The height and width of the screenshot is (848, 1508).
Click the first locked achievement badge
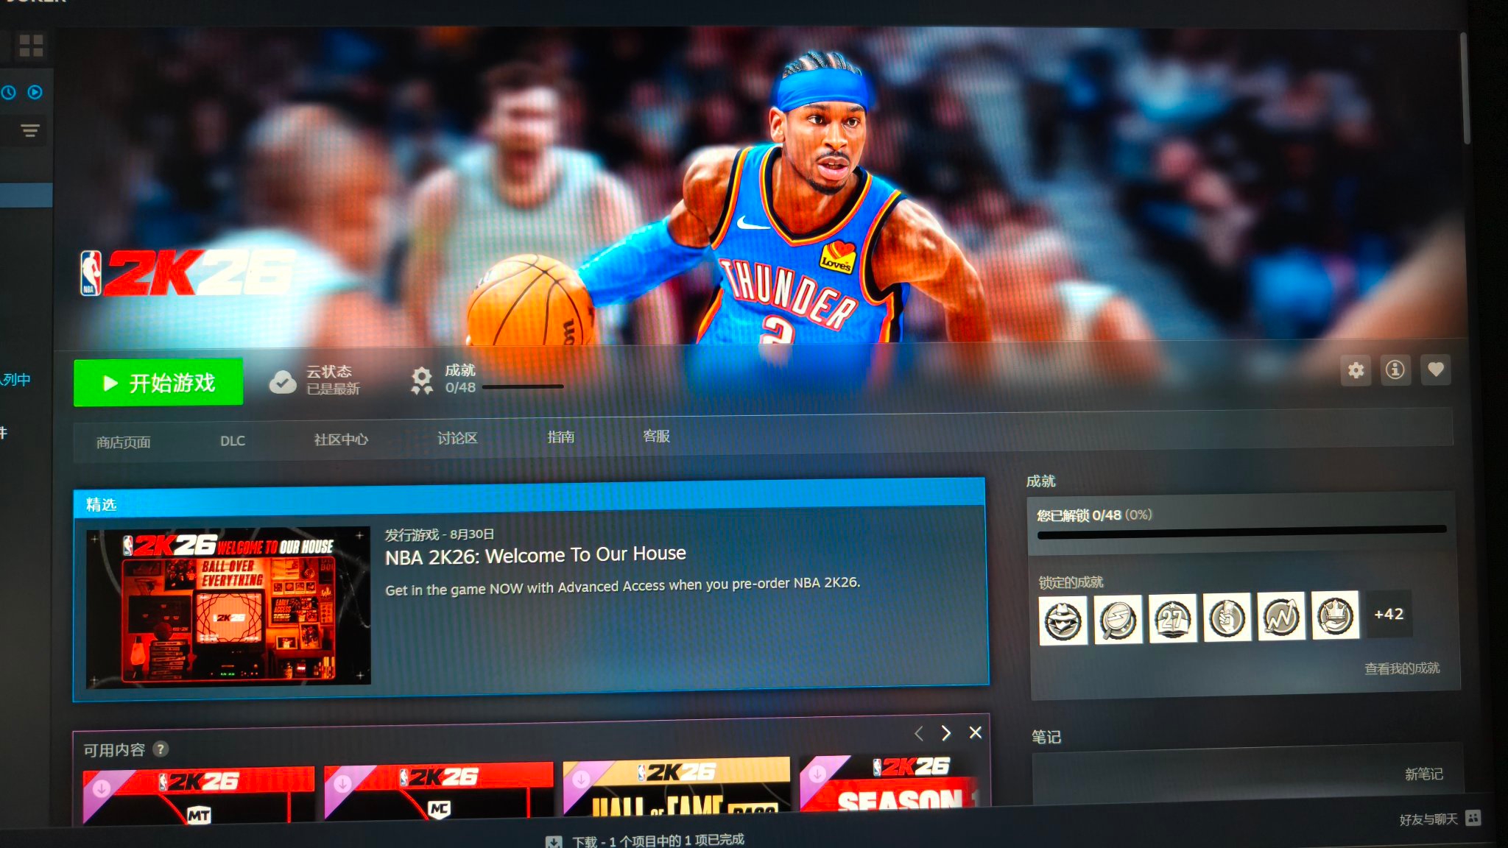click(1063, 621)
